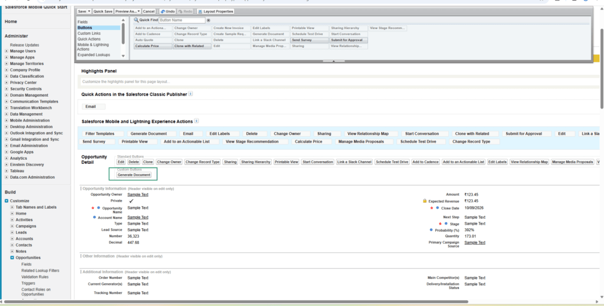Click the Private field checkmark
This screenshot has height=306, width=604.
coord(132,201)
